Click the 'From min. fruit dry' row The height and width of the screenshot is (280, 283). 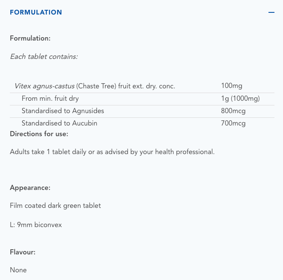[50, 99]
